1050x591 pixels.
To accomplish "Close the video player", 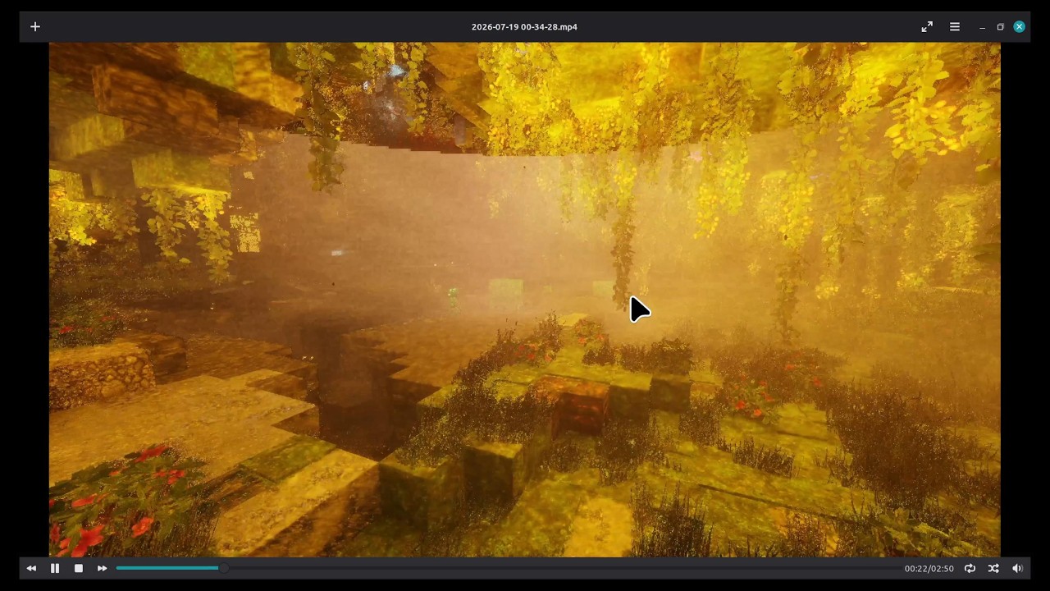I will [1019, 27].
